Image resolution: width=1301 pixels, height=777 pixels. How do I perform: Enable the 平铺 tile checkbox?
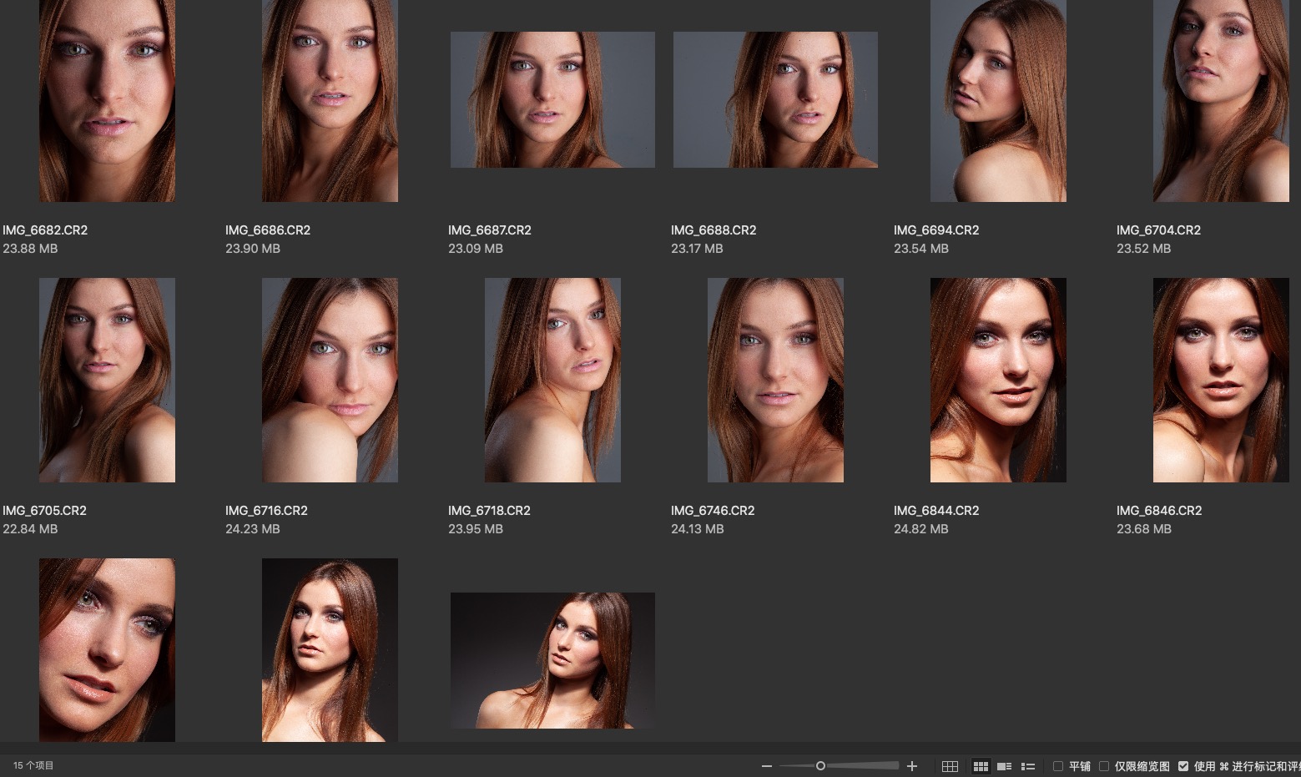click(x=1058, y=766)
